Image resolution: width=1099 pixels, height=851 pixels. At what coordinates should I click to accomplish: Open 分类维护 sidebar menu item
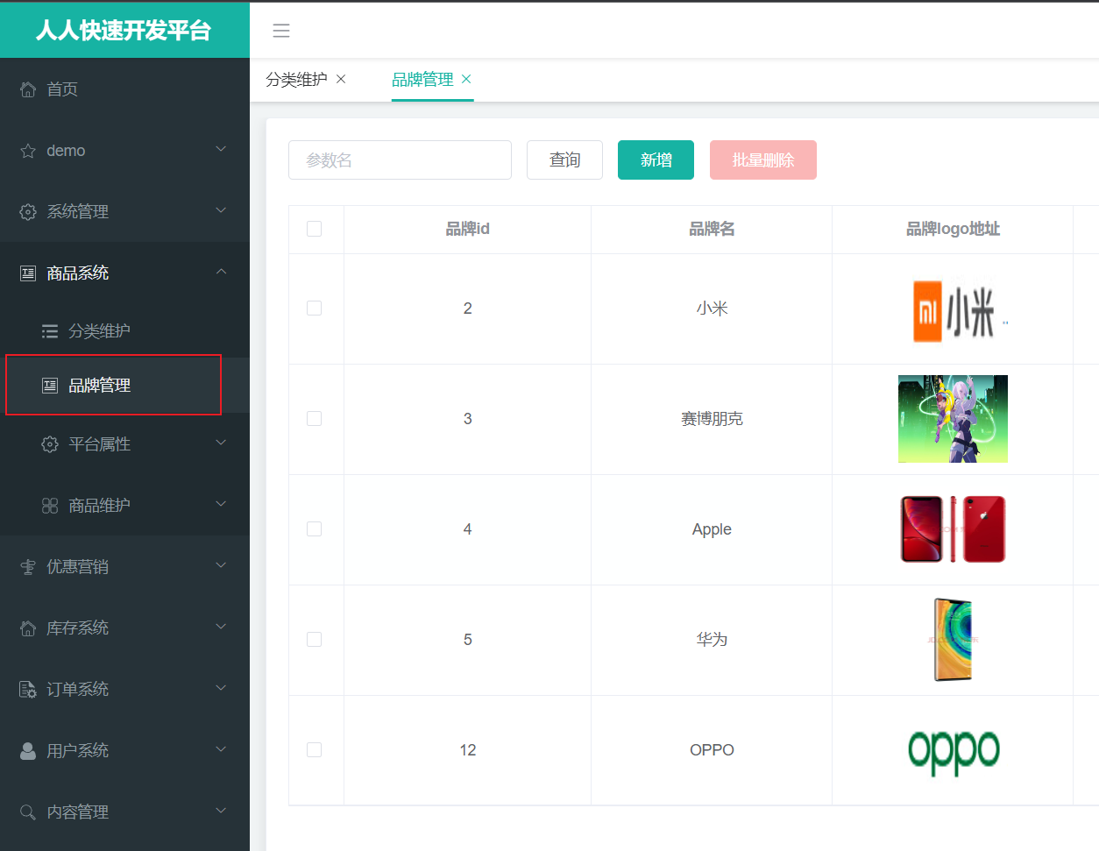(x=124, y=331)
